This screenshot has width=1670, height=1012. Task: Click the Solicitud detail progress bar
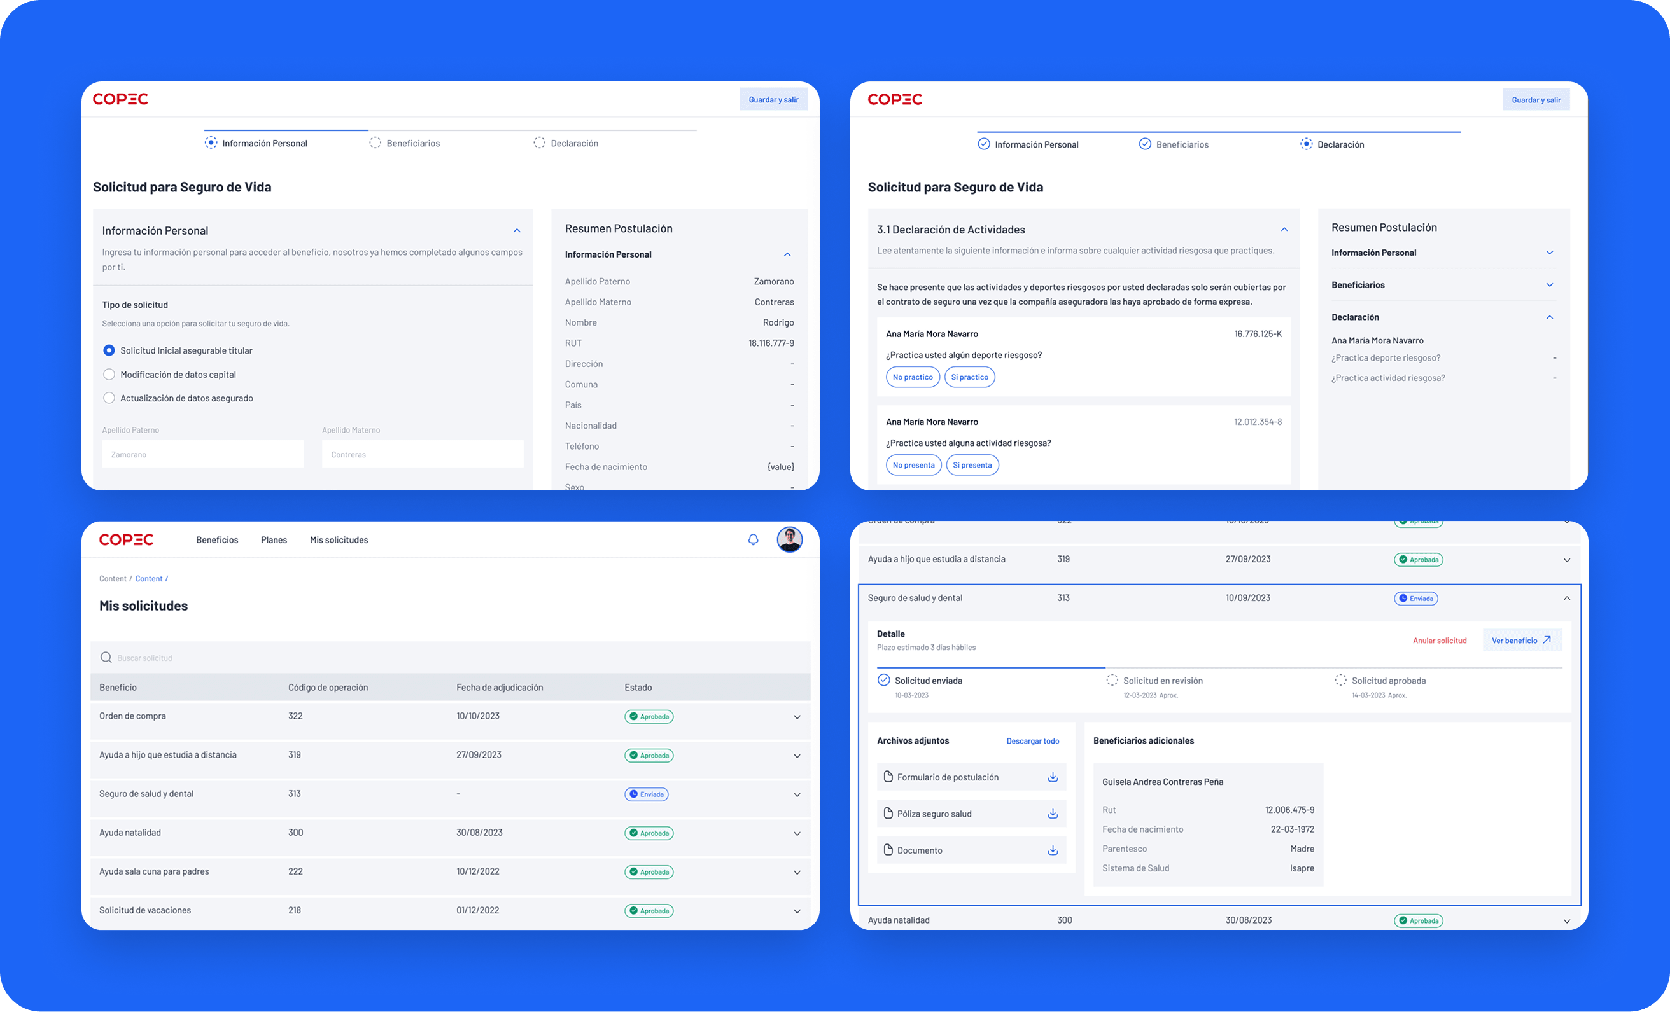(1219, 667)
